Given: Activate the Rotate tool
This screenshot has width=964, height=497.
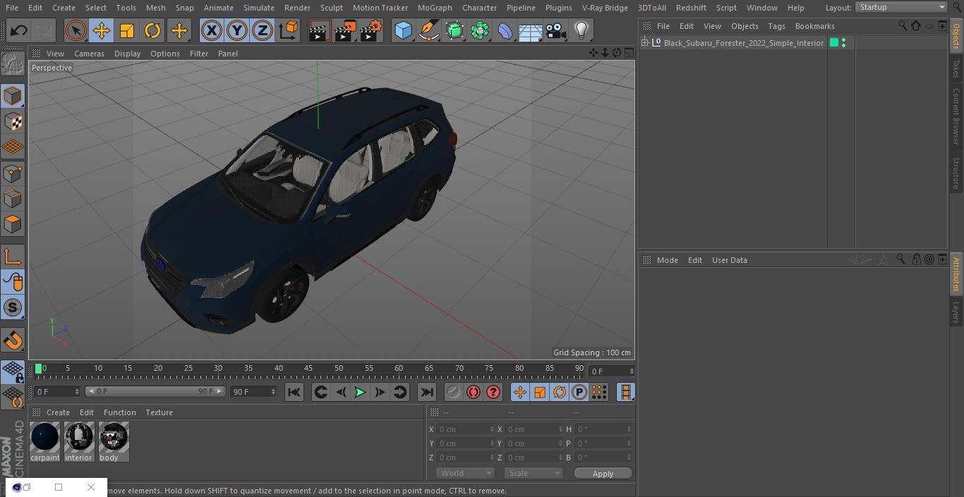Looking at the screenshot, I should tap(152, 30).
